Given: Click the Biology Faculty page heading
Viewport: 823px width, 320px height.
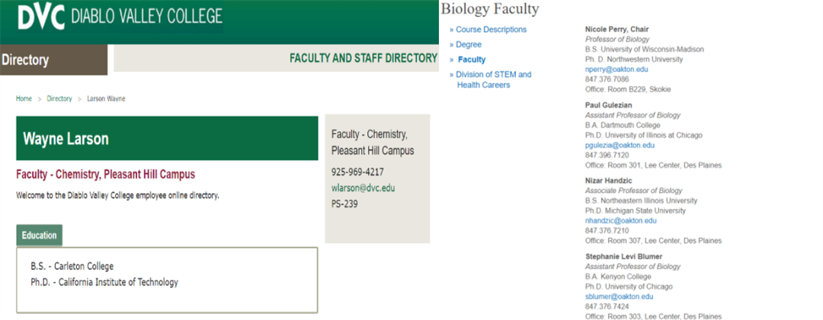Looking at the screenshot, I should (489, 9).
